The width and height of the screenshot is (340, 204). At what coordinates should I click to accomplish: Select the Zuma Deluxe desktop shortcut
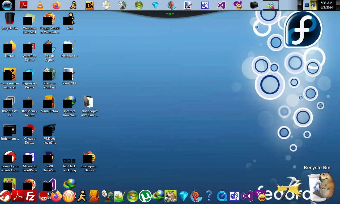pyautogui.click(x=50, y=104)
